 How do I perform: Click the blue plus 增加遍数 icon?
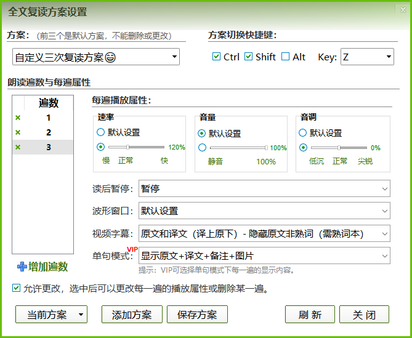click(x=22, y=267)
